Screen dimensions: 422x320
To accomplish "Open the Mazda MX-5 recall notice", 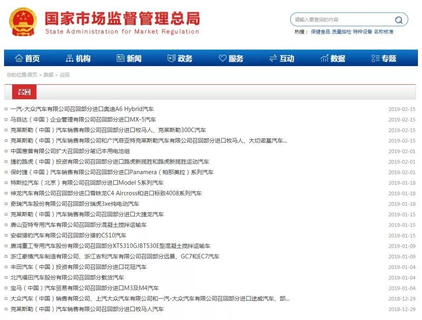I will tap(83, 119).
